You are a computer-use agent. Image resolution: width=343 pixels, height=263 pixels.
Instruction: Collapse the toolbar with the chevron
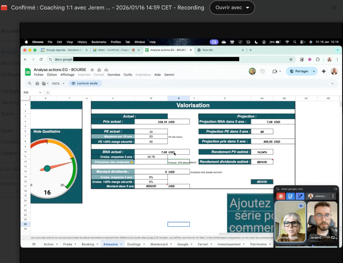(332, 84)
